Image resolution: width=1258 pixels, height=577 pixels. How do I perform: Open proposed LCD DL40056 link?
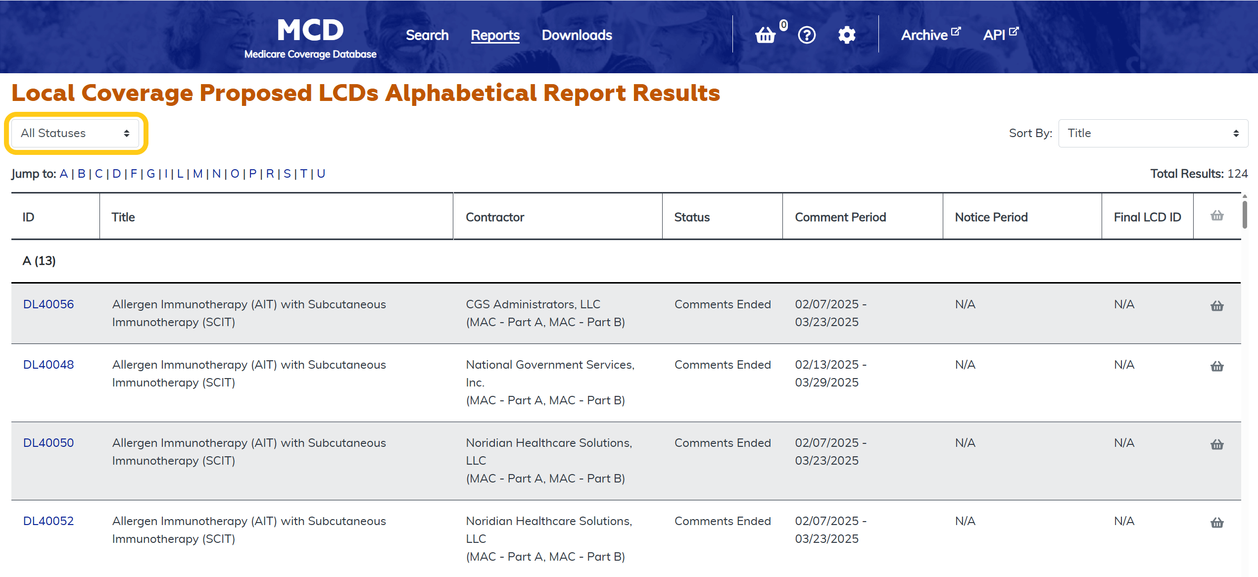pyautogui.click(x=48, y=304)
